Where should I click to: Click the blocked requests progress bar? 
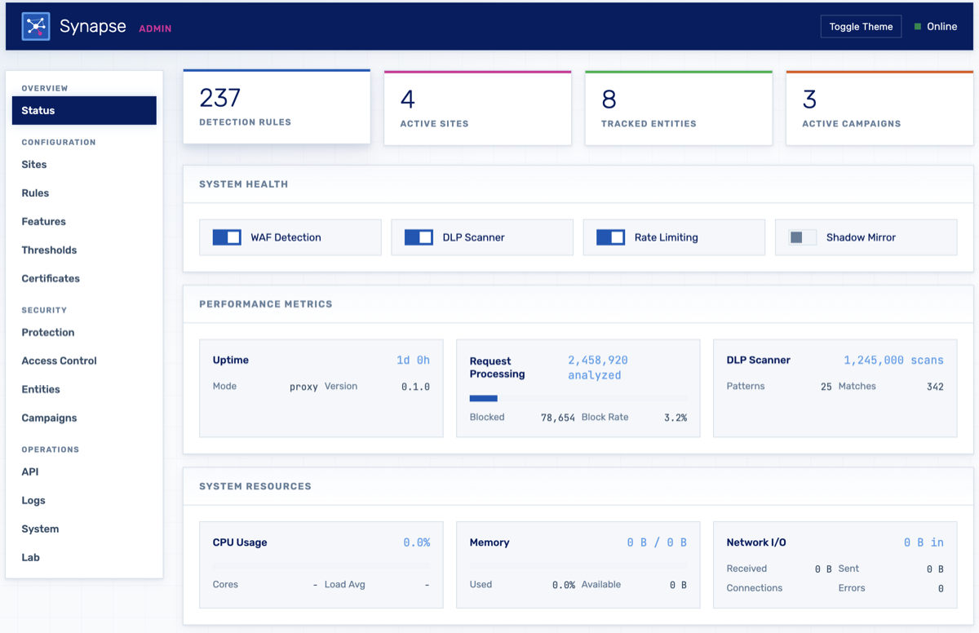578,398
